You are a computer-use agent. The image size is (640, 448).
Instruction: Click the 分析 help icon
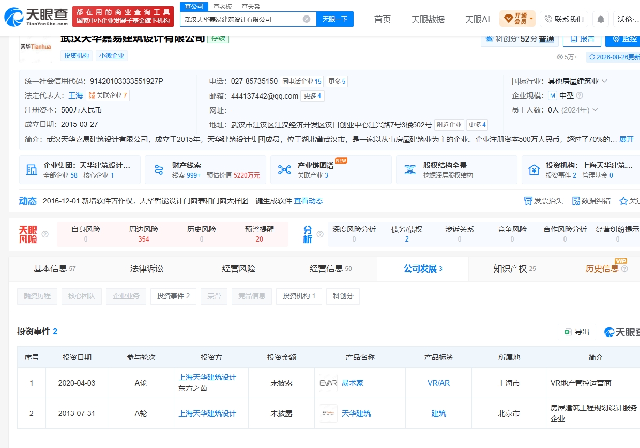click(x=320, y=234)
